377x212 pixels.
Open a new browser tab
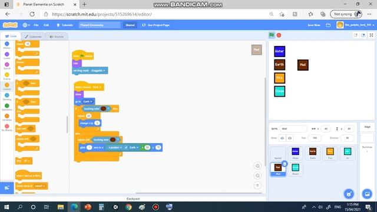click(84, 4)
